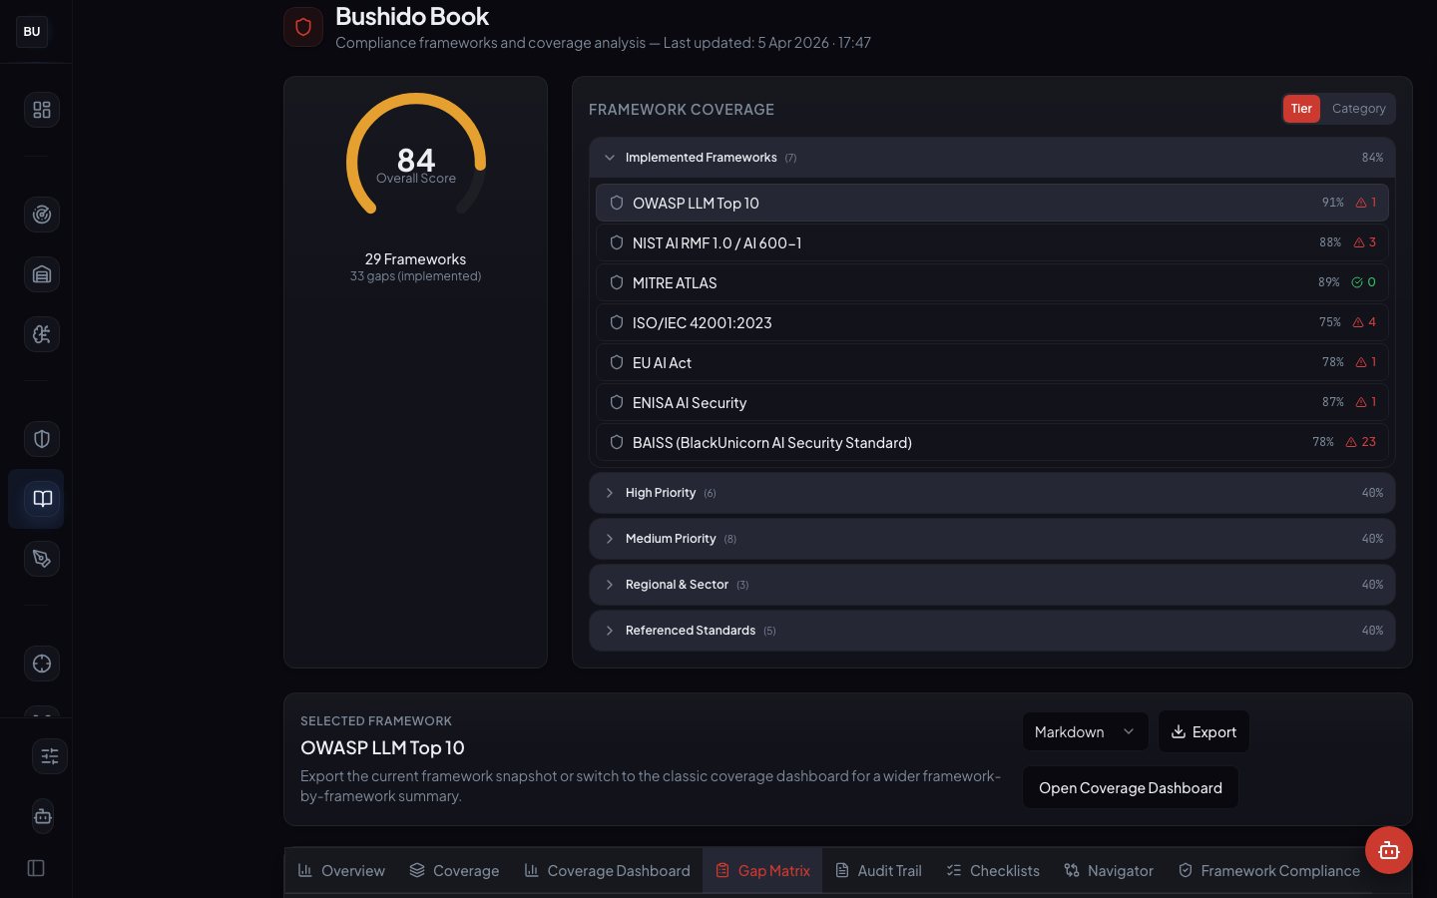1437x898 pixels.
Task: Click the BU workspace logo badge
Action: (x=32, y=32)
